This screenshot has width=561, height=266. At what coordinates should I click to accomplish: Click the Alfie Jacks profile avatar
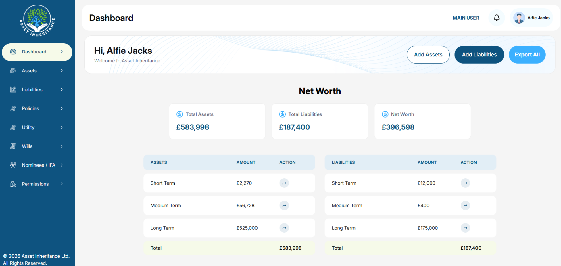coord(519,18)
